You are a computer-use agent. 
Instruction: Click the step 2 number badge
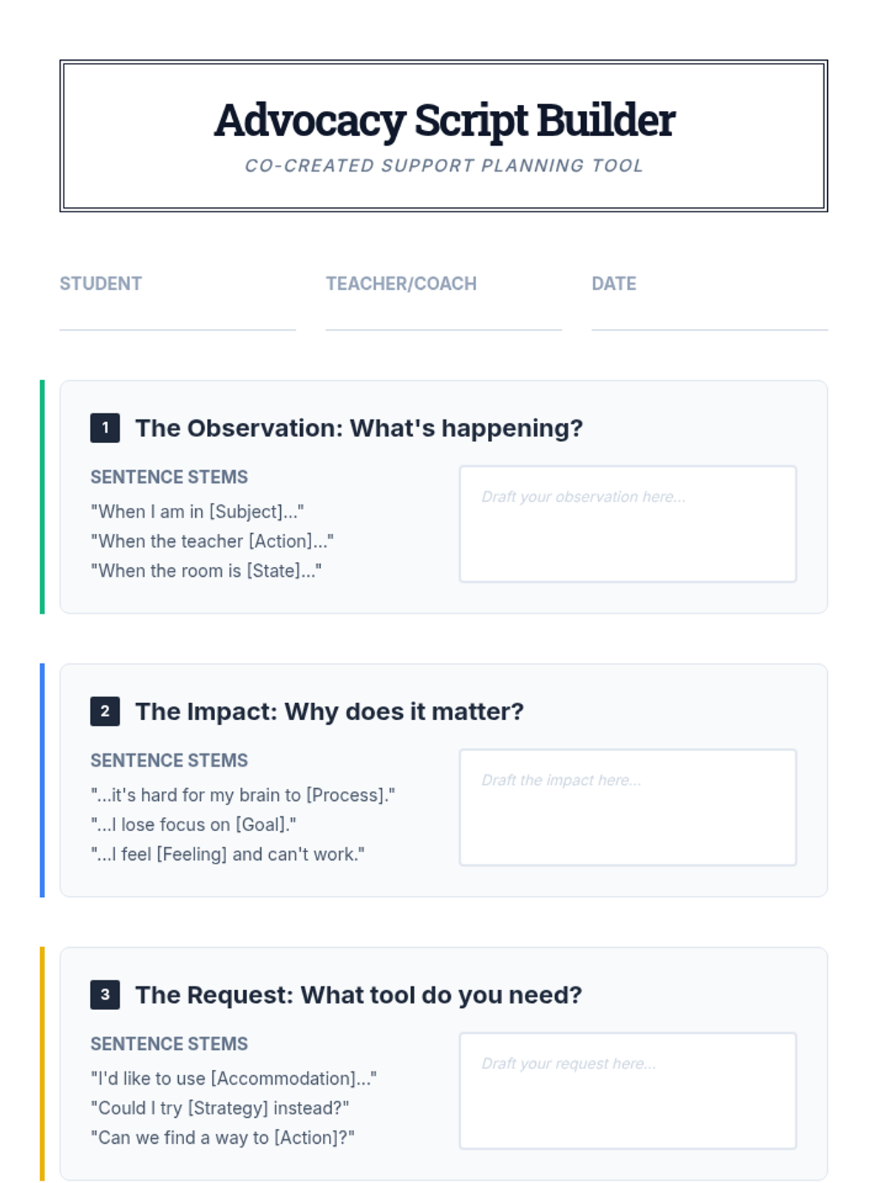click(105, 711)
